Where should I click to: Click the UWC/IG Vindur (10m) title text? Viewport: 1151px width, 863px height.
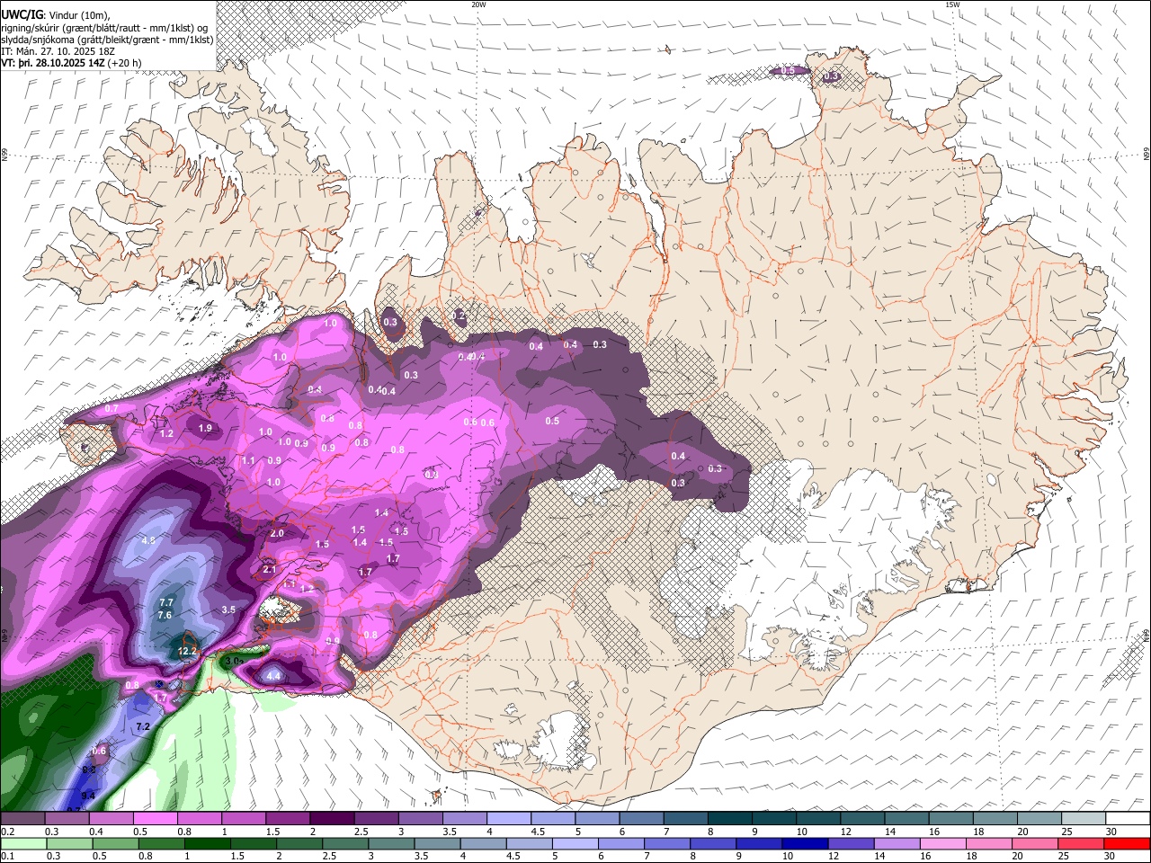54,14
